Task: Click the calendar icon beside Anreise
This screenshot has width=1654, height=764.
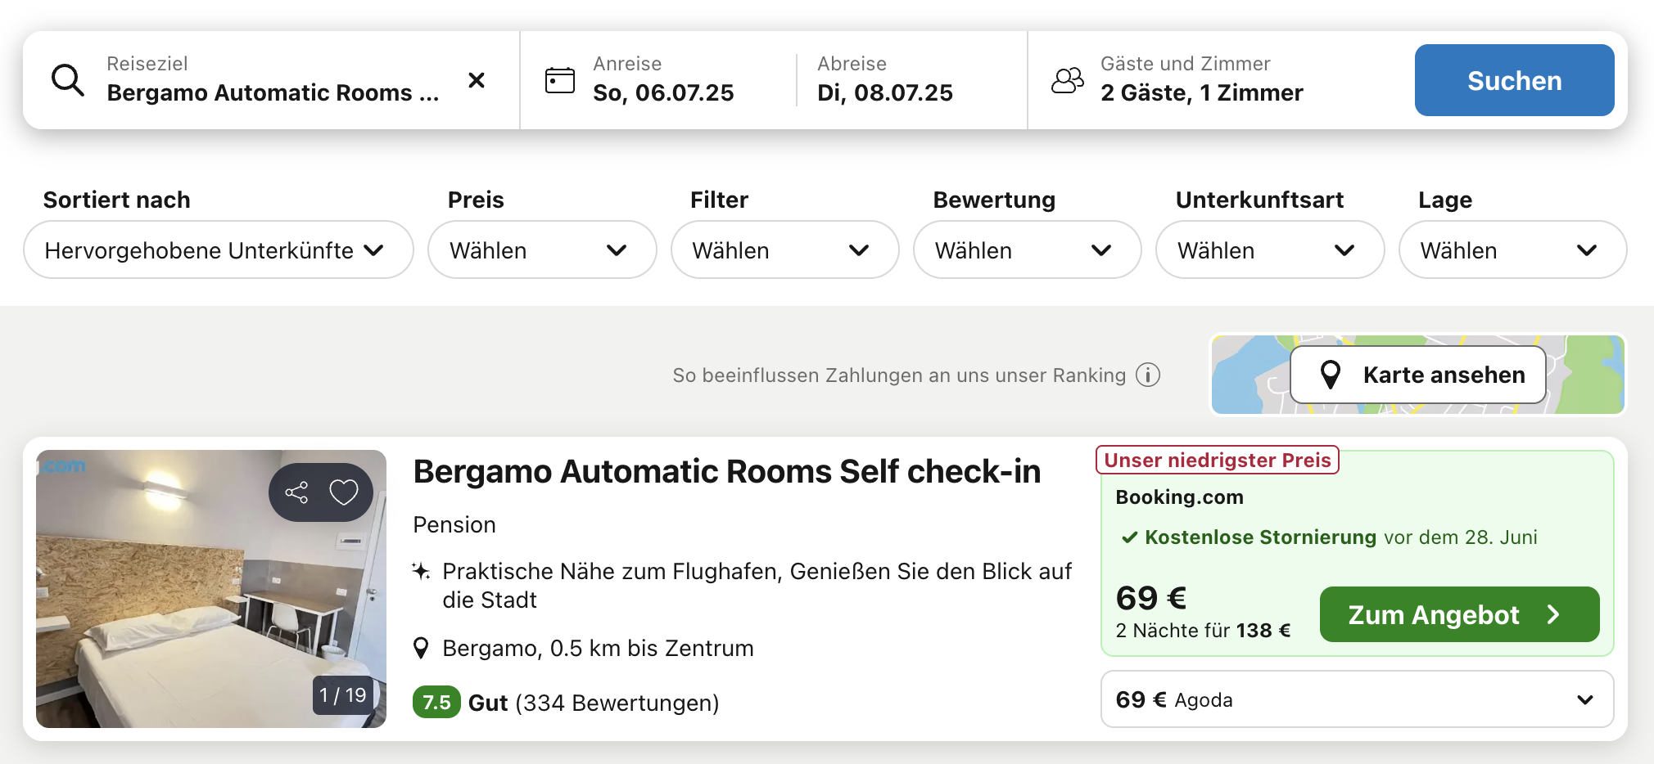Action: [x=560, y=80]
